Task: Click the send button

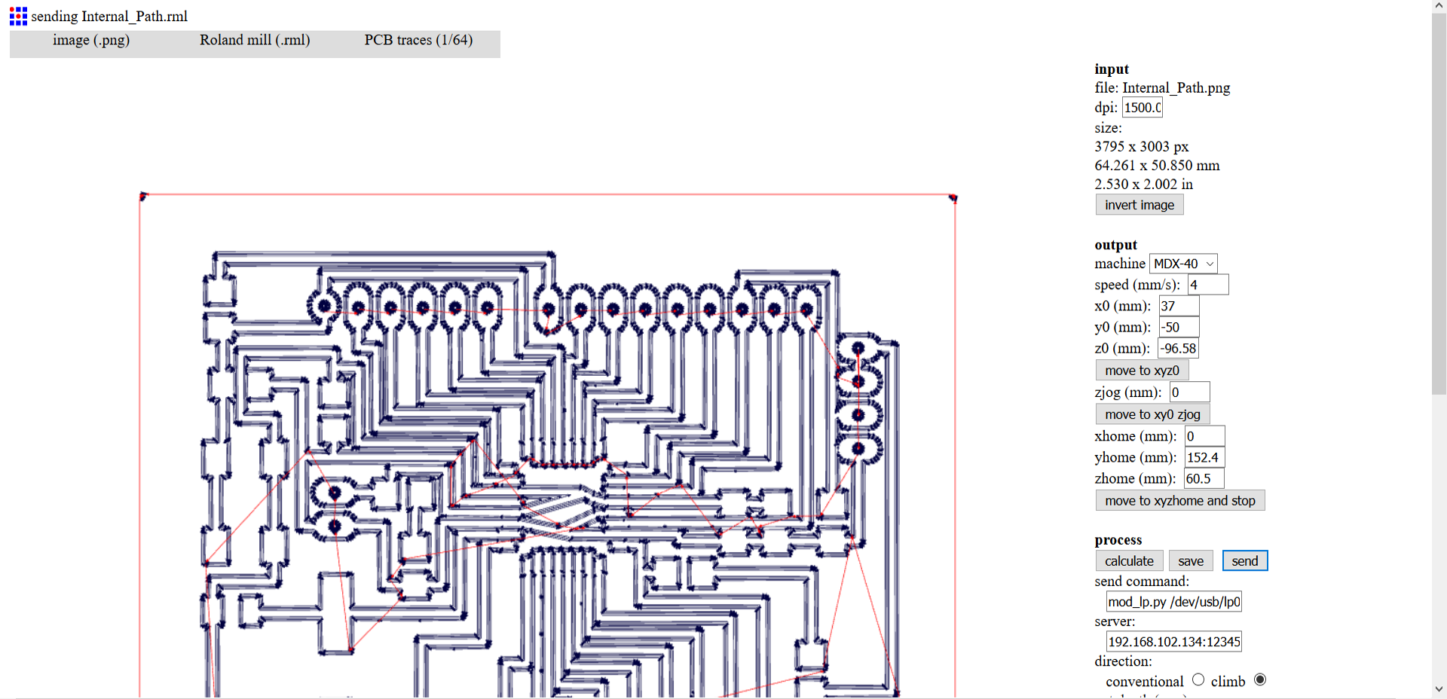Action: click(x=1245, y=560)
